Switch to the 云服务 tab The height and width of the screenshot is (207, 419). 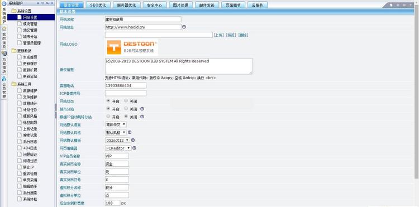[x=258, y=5]
